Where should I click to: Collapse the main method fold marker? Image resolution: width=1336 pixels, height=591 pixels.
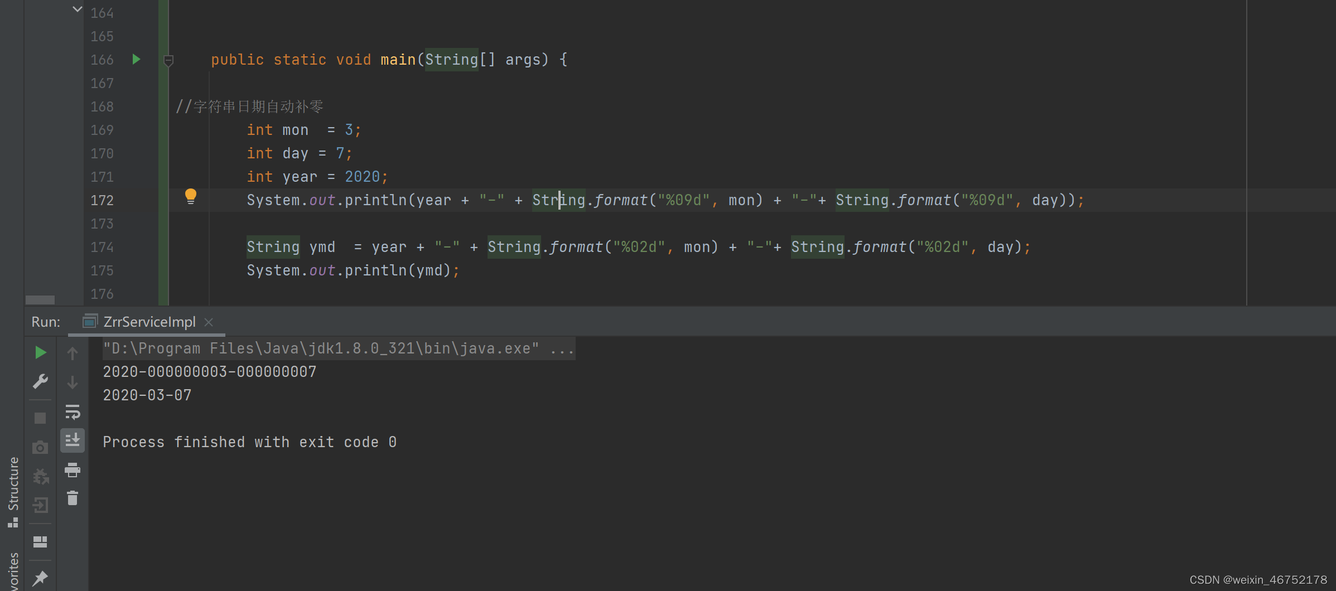(x=168, y=60)
